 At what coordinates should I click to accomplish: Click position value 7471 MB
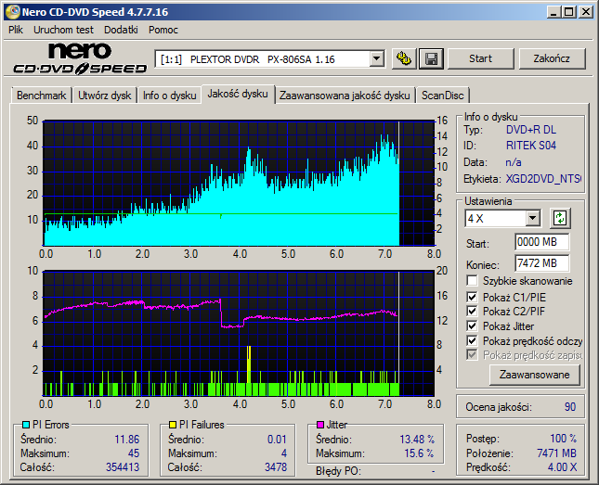pos(556,453)
